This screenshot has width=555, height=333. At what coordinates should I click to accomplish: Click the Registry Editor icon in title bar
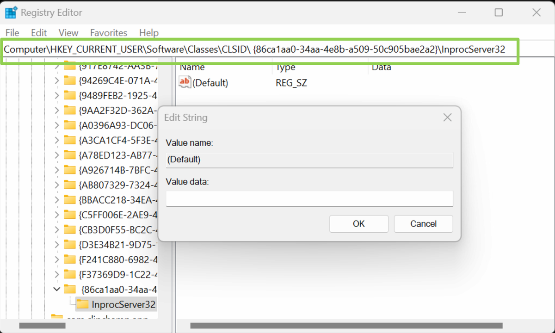coord(10,12)
